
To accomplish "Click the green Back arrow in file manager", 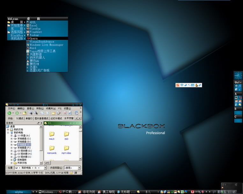I will coord(10,113).
